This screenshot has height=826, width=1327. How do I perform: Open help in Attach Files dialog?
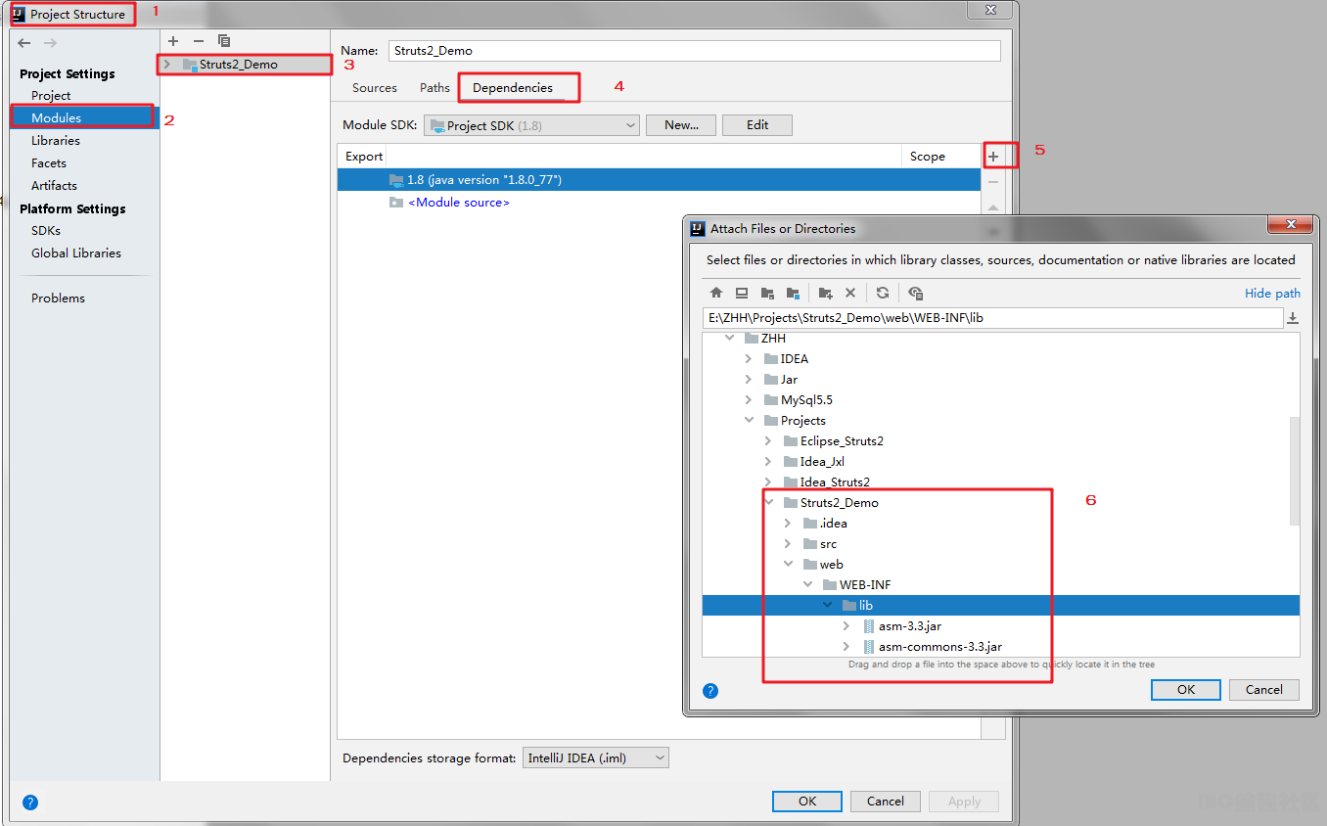click(x=710, y=690)
